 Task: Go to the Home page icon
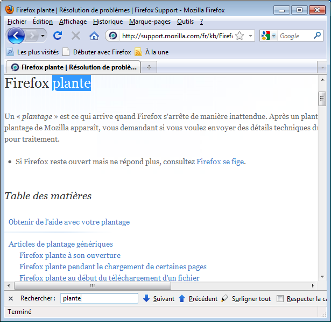click(x=94, y=36)
